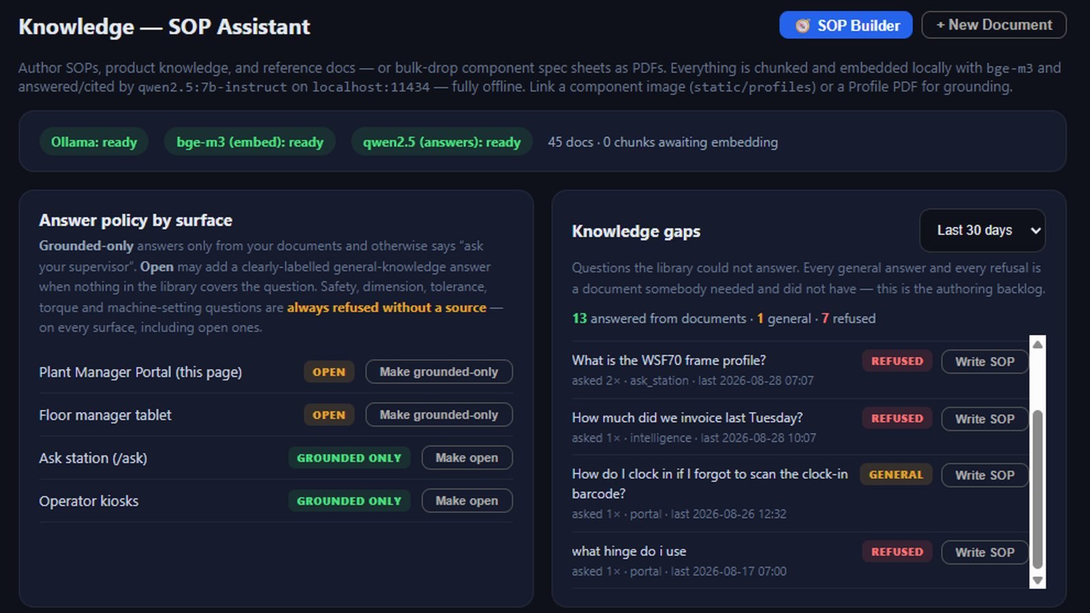1090x613 pixels.
Task: Click the '13 answered from documents' count
Action: pyautogui.click(x=659, y=318)
